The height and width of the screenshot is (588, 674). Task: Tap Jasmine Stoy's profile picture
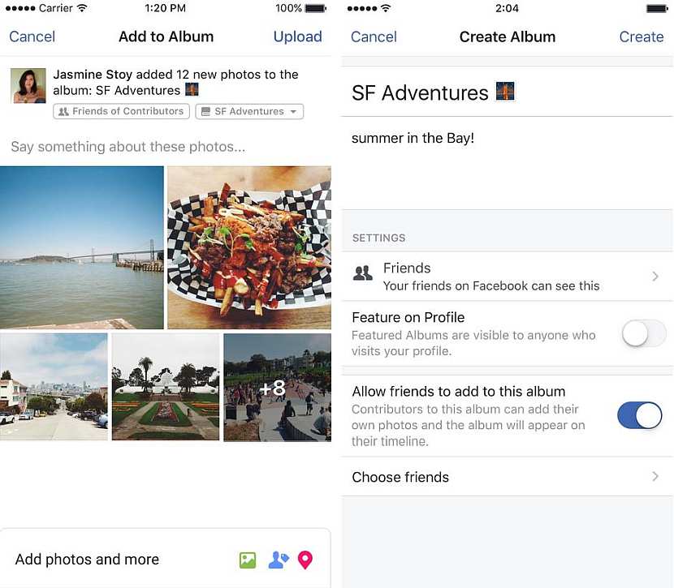tap(28, 86)
